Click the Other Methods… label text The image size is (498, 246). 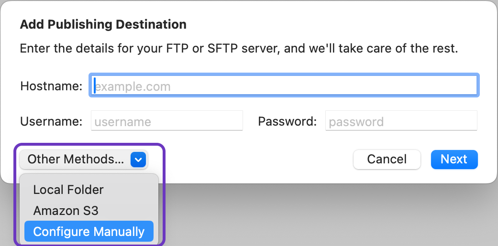pos(76,160)
